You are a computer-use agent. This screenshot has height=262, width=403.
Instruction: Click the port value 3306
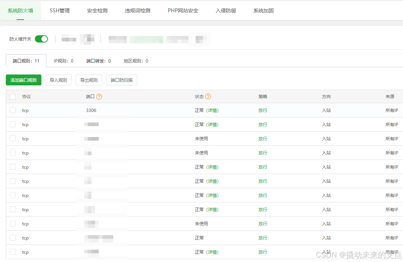click(x=91, y=110)
